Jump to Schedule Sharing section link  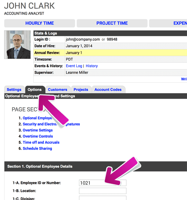[37, 148]
